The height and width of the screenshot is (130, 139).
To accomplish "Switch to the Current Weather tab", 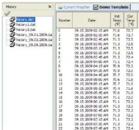I will pyautogui.click(x=74, y=7).
